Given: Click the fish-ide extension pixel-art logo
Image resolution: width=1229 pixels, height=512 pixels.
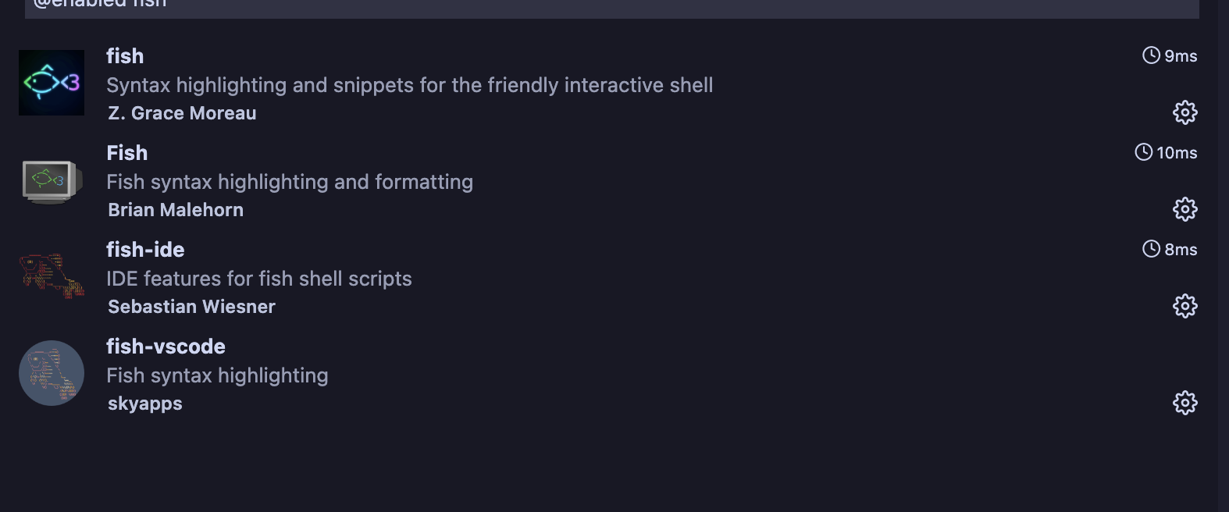Looking at the screenshot, I should click(x=52, y=276).
